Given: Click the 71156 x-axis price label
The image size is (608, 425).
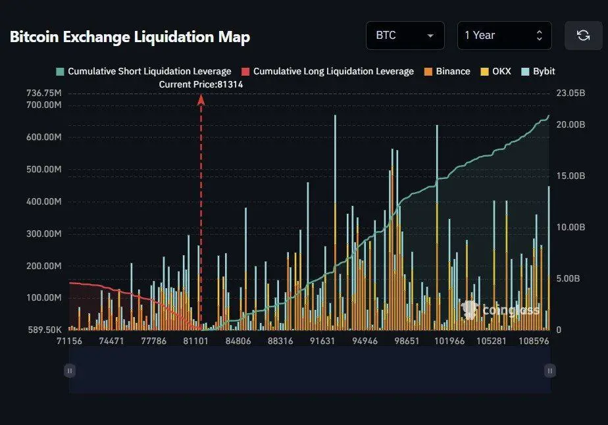Looking at the screenshot, I should pyautogui.click(x=69, y=341).
